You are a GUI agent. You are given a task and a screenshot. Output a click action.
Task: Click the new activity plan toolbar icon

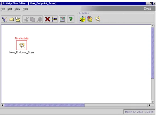pos(5,19)
